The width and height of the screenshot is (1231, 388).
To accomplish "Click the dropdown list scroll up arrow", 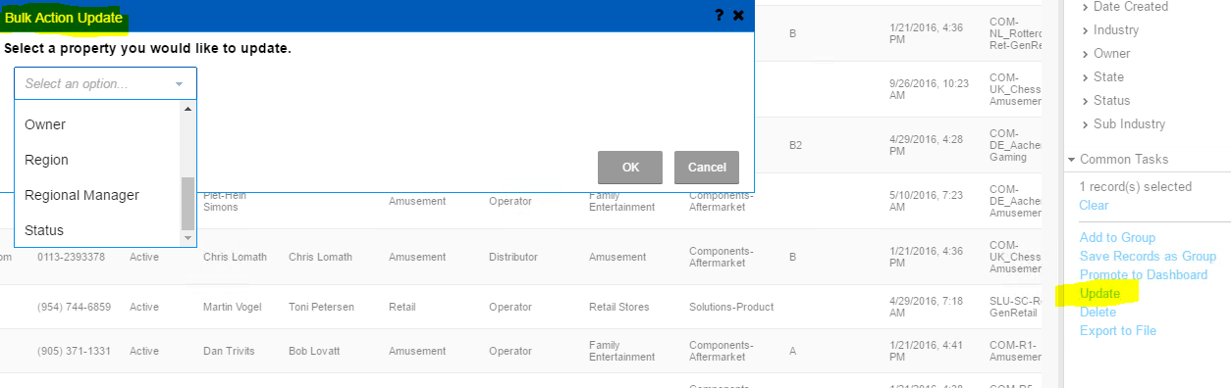I will pos(188,108).
